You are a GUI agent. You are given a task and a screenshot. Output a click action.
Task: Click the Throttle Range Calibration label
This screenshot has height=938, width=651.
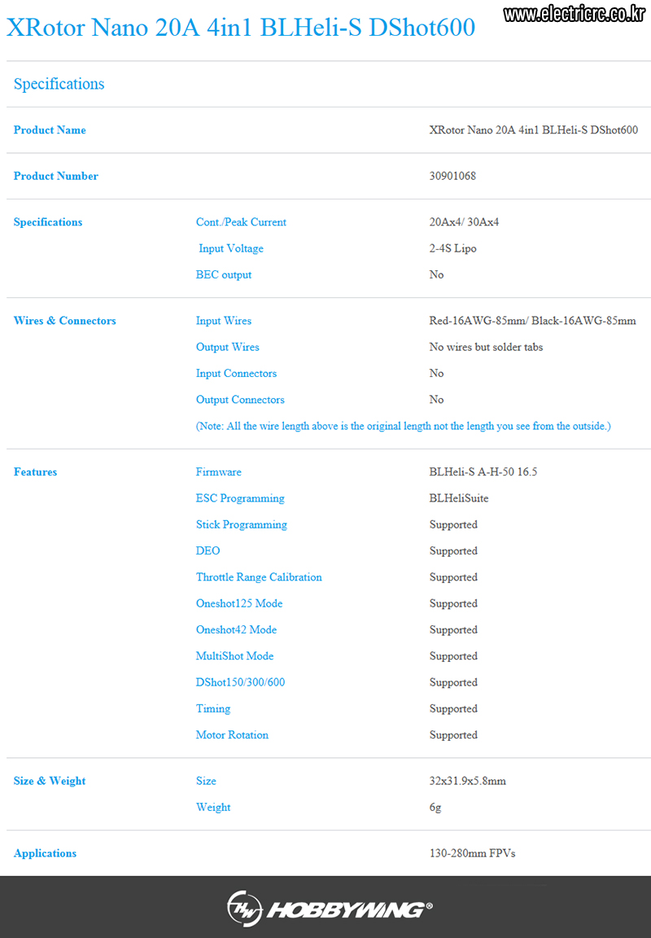coord(259,577)
